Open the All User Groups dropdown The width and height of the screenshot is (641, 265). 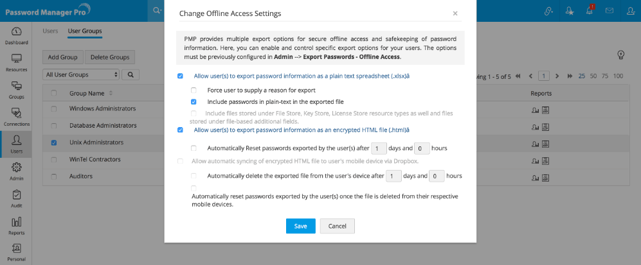pos(81,75)
